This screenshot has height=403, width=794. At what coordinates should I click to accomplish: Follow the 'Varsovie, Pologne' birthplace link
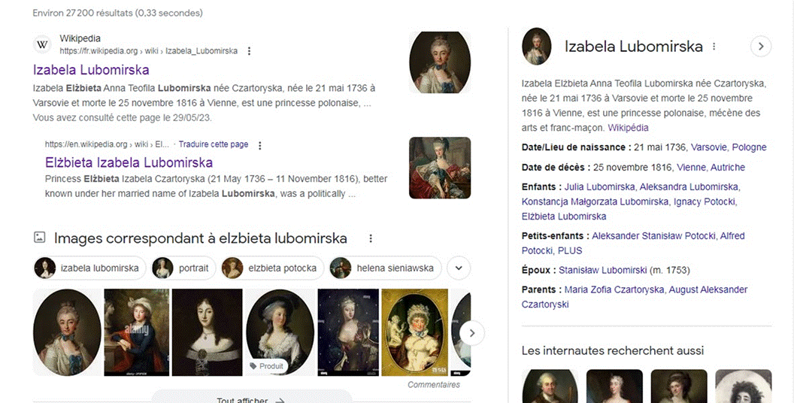[729, 147]
